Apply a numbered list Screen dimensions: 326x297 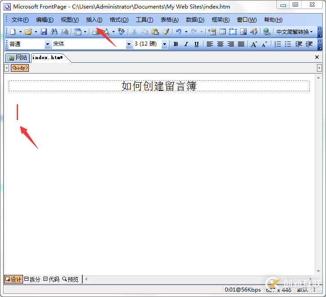(x=278, y=44)
